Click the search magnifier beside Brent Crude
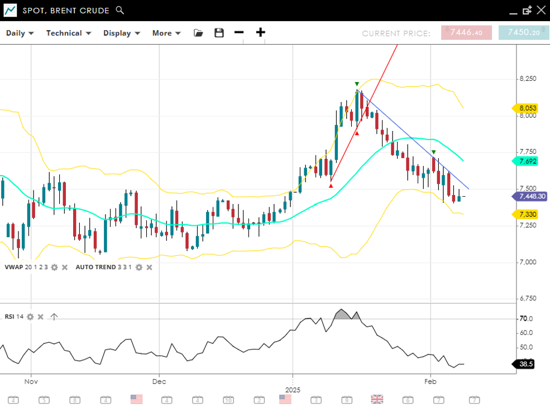 pyautogui.click(x=119, y=10)
